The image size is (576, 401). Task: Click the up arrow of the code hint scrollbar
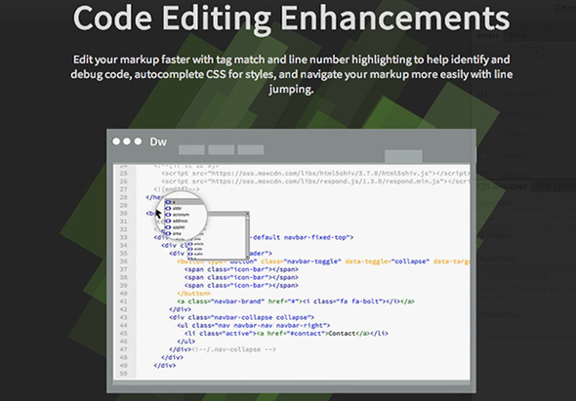pyautogui.click(x=248, y=214)
